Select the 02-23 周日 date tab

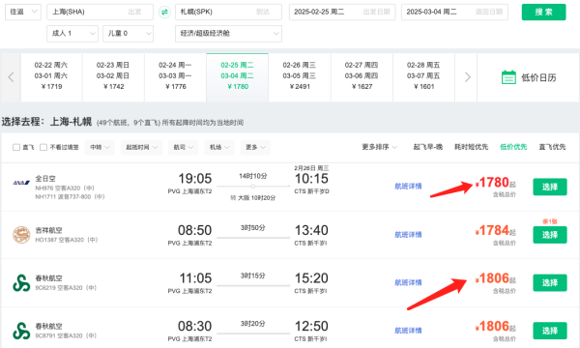point(113,77)
